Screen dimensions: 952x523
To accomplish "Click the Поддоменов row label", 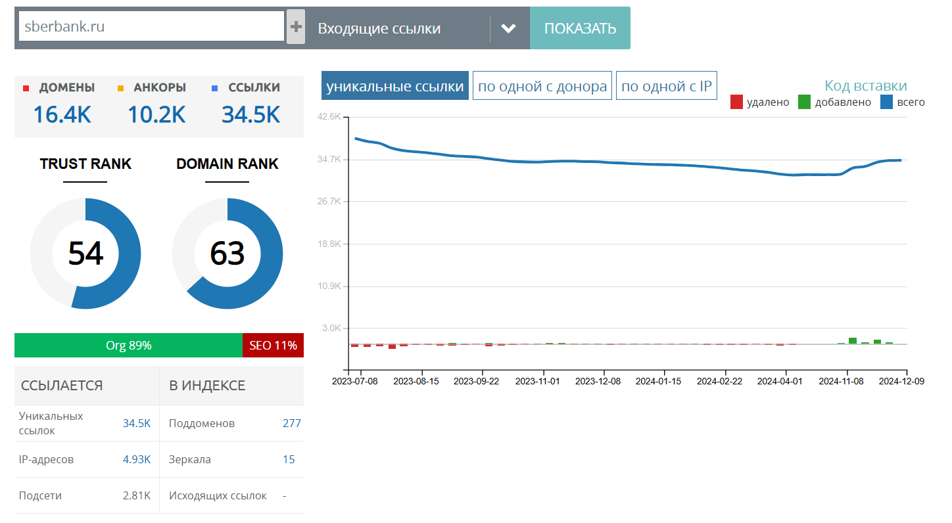I will pyautogui.click(x=202, y=423).
